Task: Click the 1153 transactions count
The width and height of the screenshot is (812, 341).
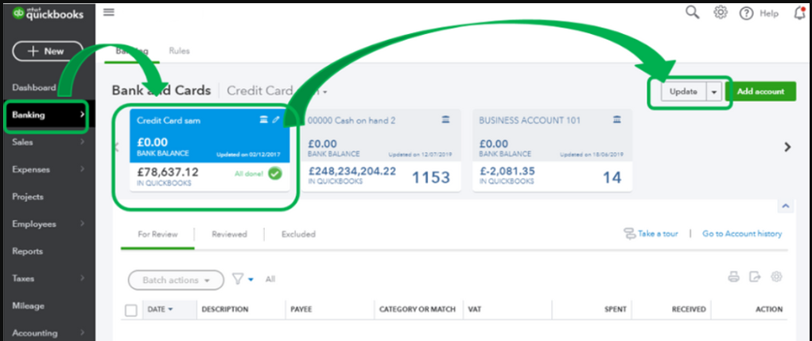Action: pyautogui.click(x=431, y=177)
